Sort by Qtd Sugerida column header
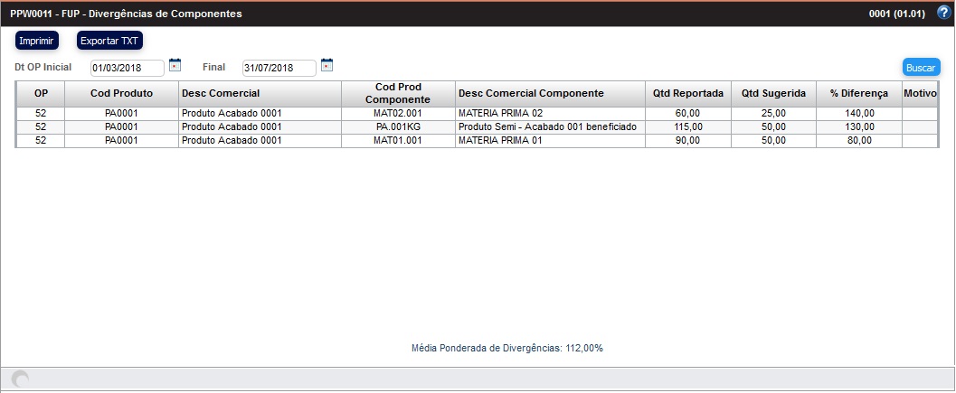The height and width of the screenshot is (393, 956). [773, 93]
